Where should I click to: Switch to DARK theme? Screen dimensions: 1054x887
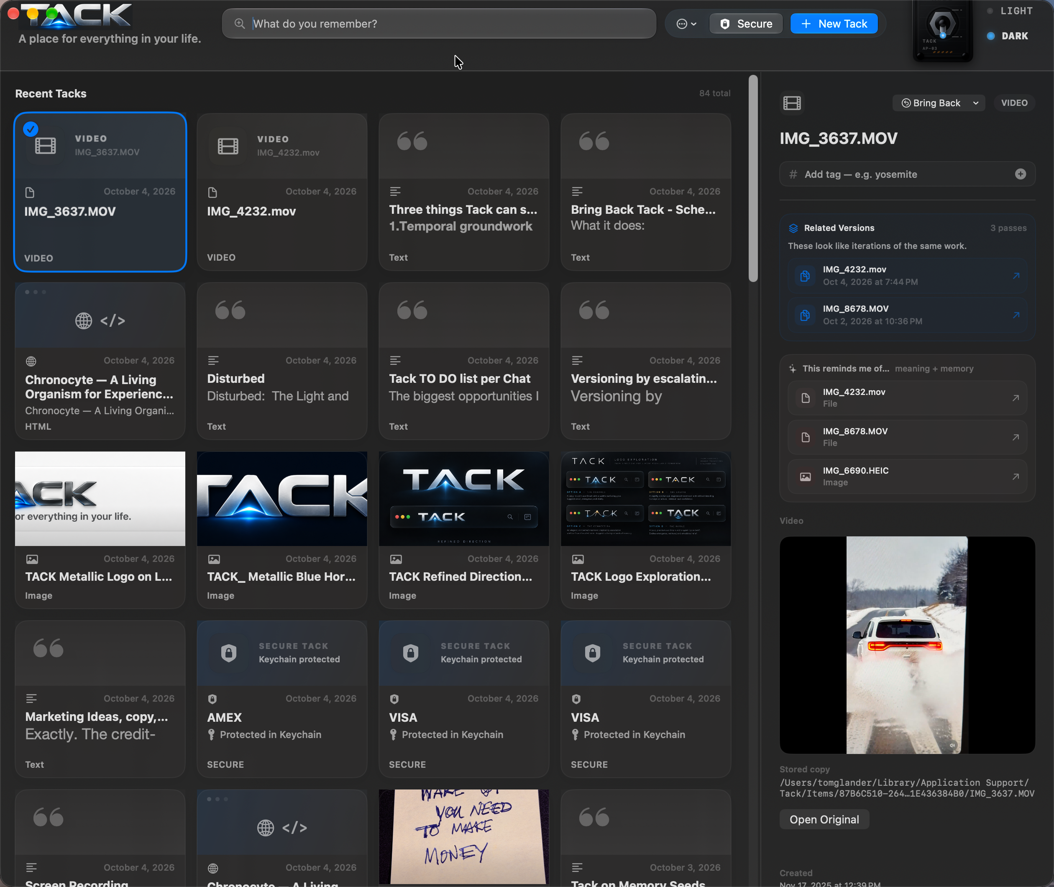[1008, 36]
